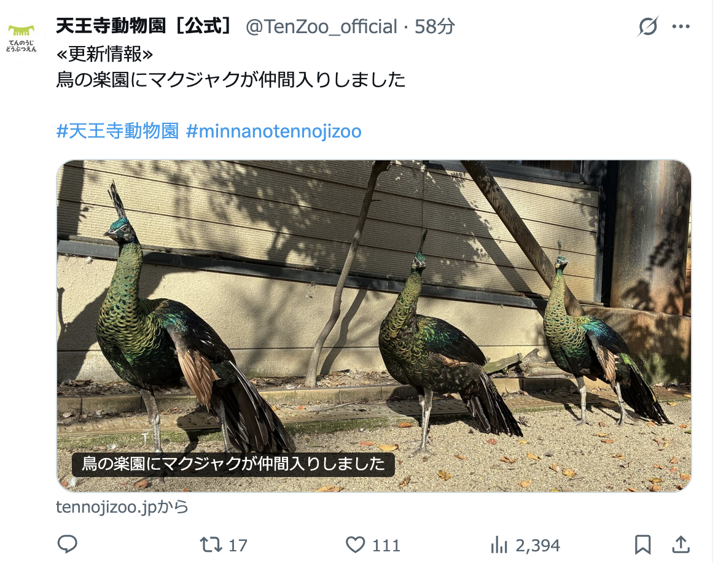718x563 pixels.
Task: Like the tweet with heart icon
Action: coord(355,545)
